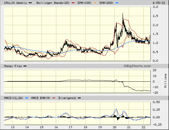Click the black Money Flow legend swatch
169x130 pixels.
click(x=25, y=66)
